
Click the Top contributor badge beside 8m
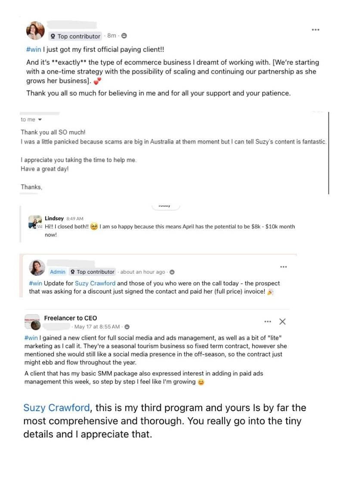pos(75,36)
